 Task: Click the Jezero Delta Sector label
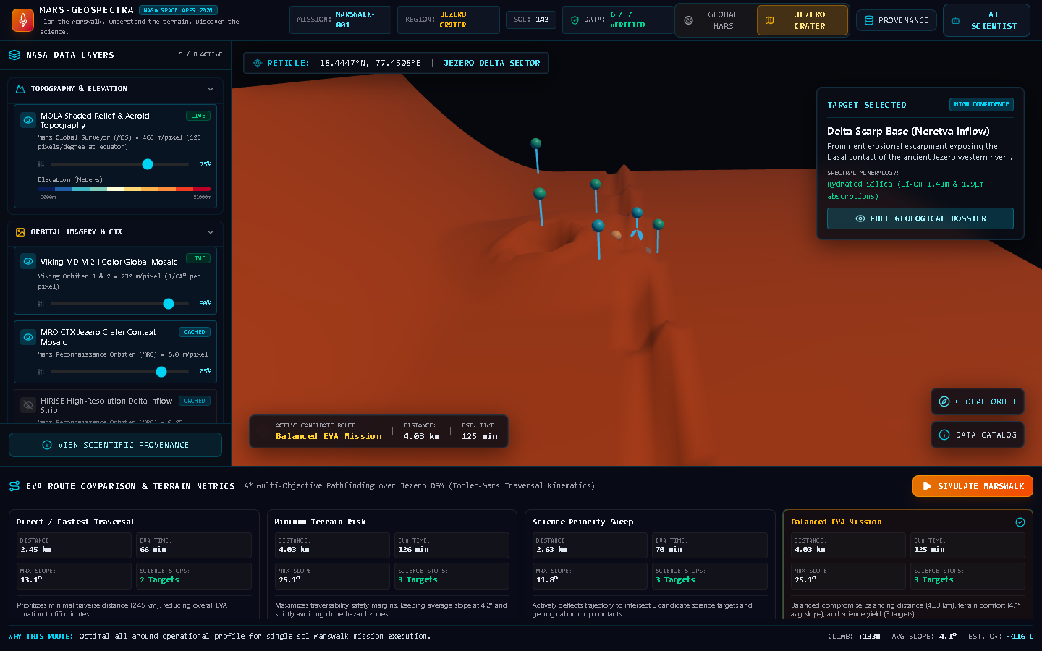(x=492, y=63)
